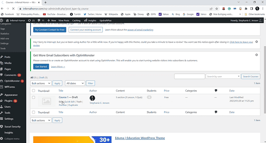266x143 pixels.
Task: Open Comments in the sidebar
Action: [x=10, y=75]
